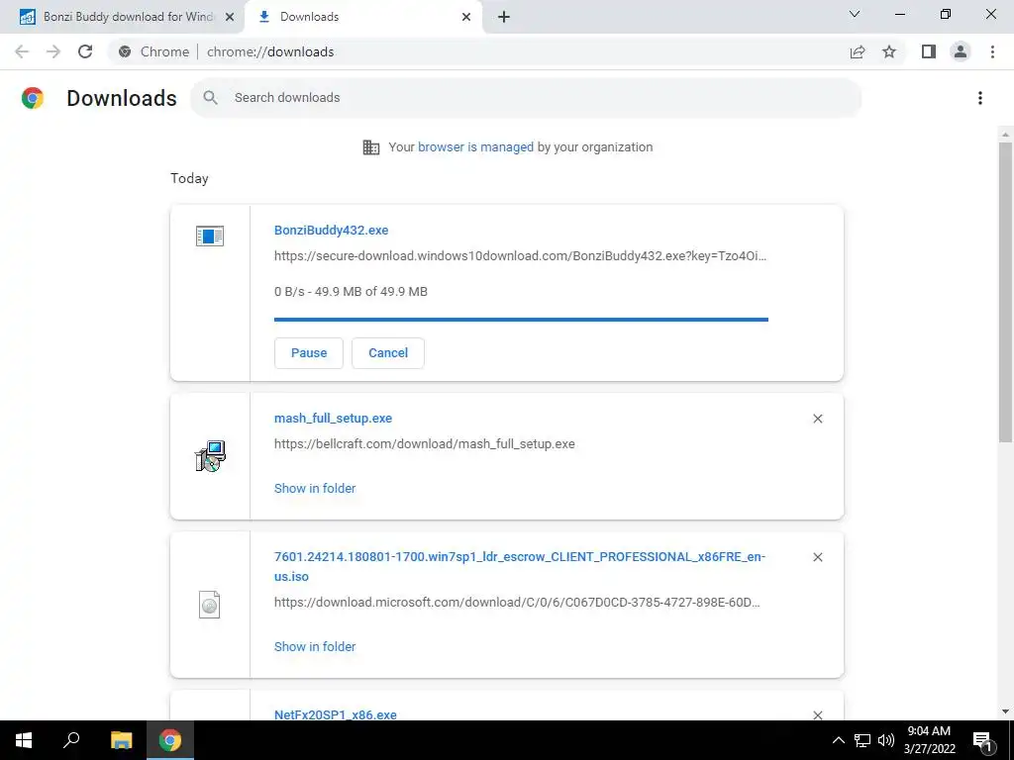
Task: Click the scrollbar down arrow
Action: pos(1005,712)
